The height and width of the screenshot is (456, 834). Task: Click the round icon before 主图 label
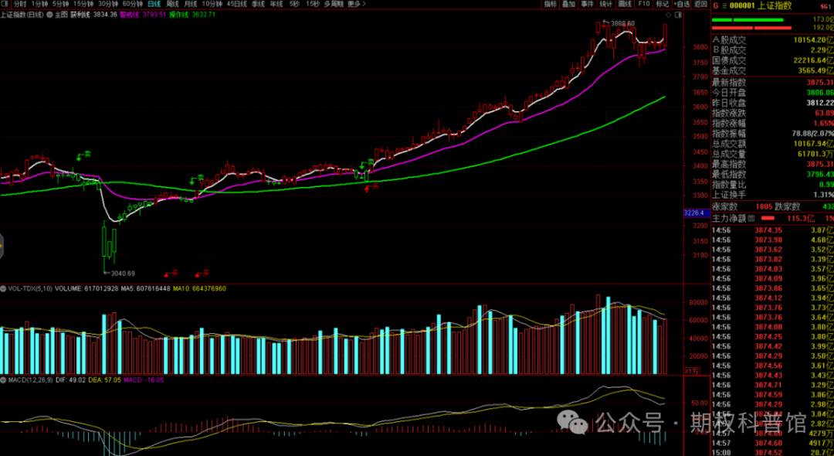tap(49, 15)
